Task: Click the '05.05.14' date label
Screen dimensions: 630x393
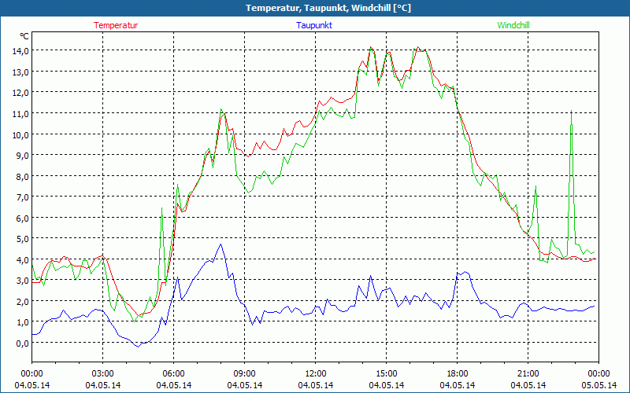Action: 598,385
